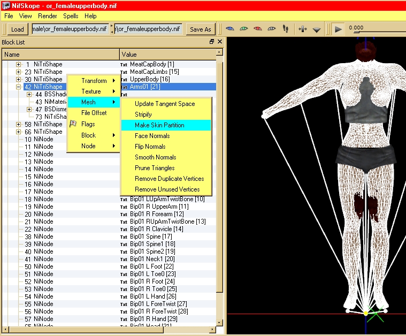Click the red eye view icon

258,29
